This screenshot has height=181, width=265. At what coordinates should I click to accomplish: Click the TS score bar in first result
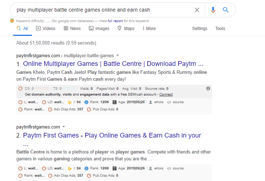[70, 88]
